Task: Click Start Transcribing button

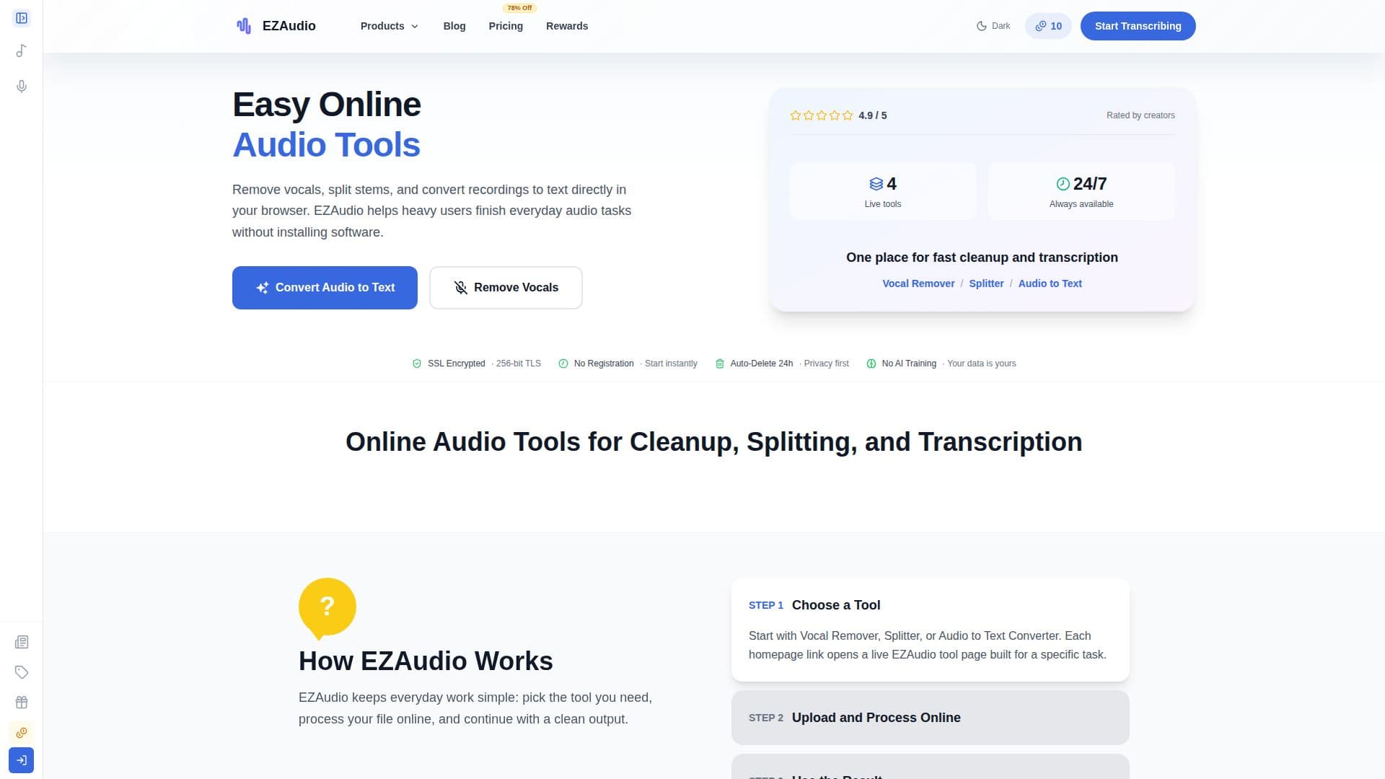Action: [x=1138, y=26]
